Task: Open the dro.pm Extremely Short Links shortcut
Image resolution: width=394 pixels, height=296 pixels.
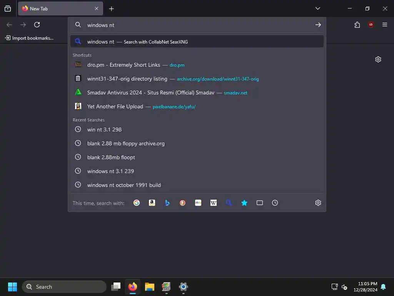Action: [197, 65]
